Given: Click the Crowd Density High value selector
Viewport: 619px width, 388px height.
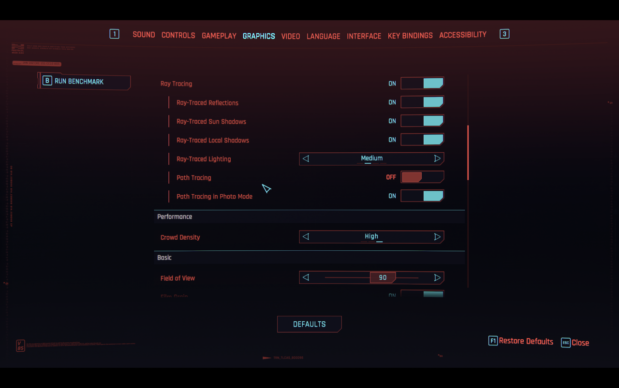Looking at the screenshot, I should click(371, 237).
